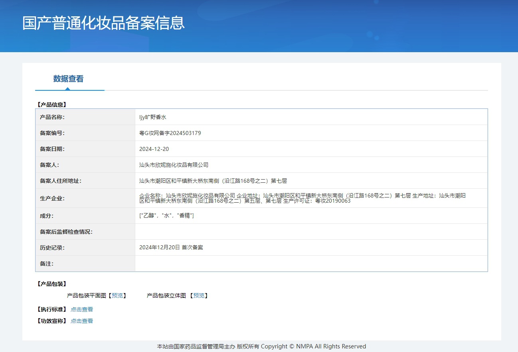This screenshot has width=518, height=352.
Task: Click the 【功效宣称】 label
Action: 51,321
